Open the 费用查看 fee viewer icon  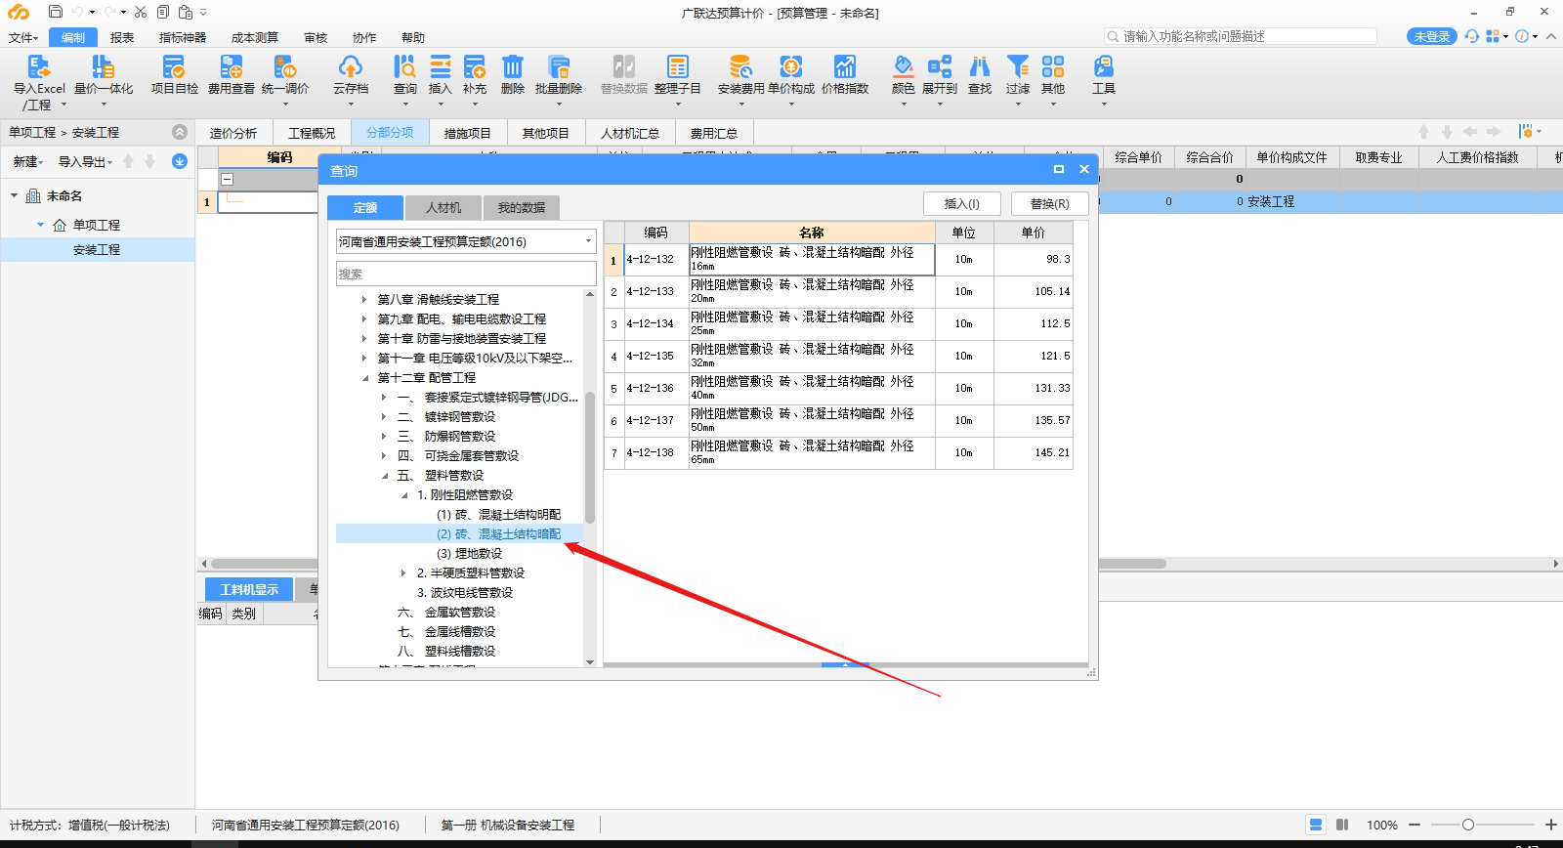point(232,76)
